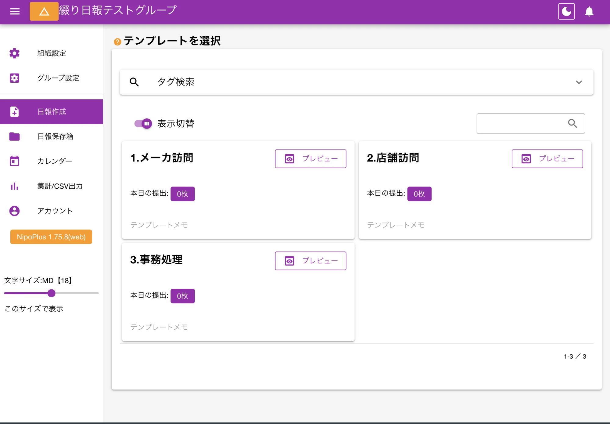Expand the タグ検索 dropdown
The image size is (610, 424).
(x=579, y=82)
